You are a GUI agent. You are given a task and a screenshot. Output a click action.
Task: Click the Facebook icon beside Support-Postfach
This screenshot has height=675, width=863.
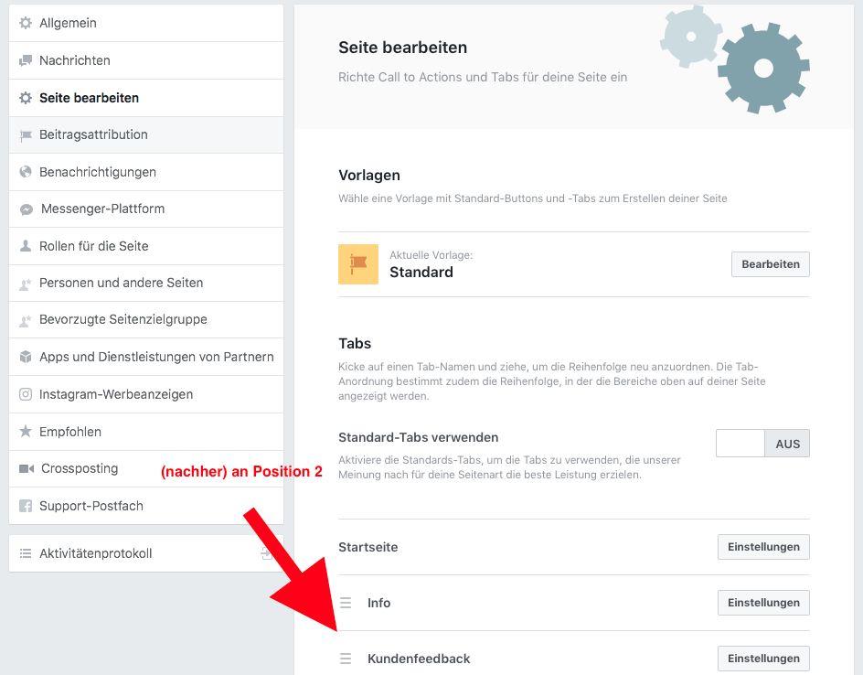click(26, 506)
